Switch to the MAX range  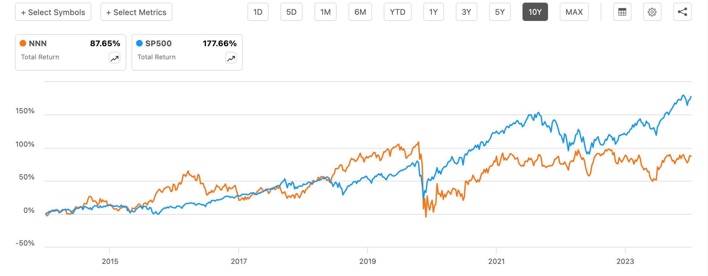click(574, 11)
